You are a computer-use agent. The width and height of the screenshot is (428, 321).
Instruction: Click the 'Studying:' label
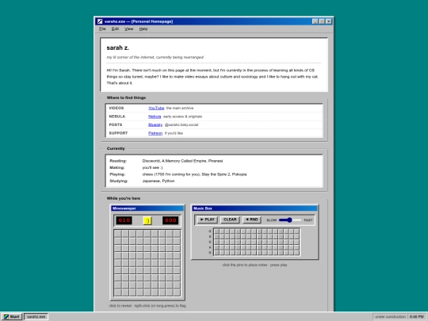click(119, 181)
